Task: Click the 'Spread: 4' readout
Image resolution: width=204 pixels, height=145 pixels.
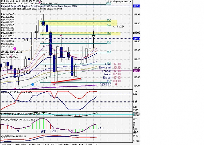Action: tap(108, 84)
